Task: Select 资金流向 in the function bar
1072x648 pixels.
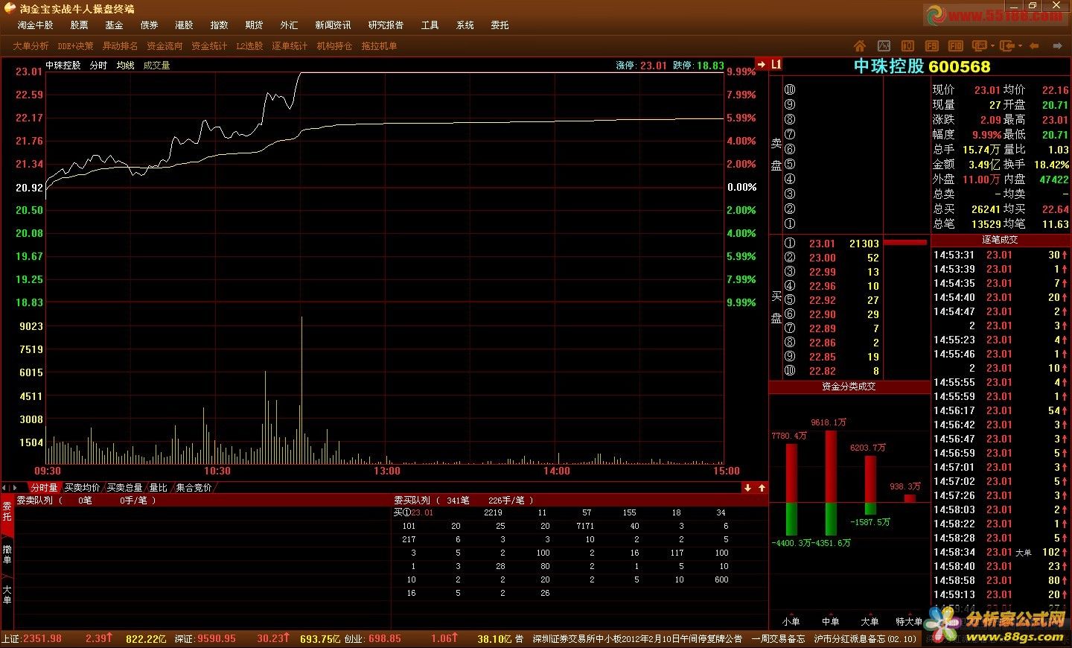Action: click(165, 46)
